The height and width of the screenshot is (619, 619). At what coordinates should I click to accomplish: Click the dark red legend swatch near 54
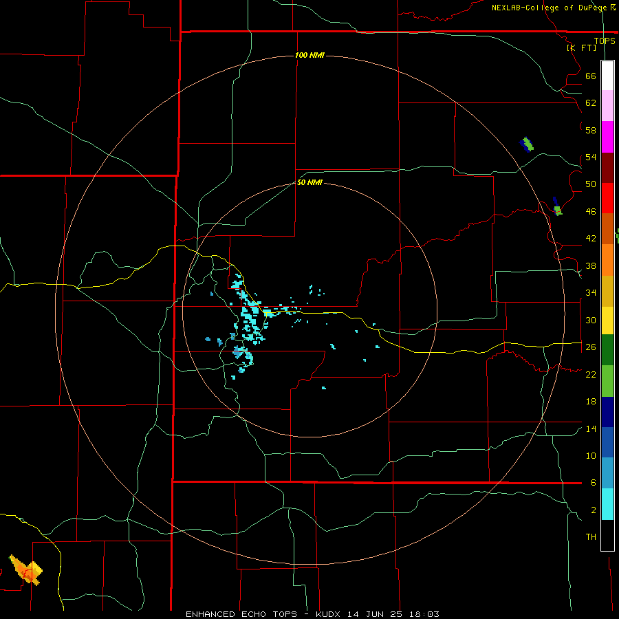point(607,168)
